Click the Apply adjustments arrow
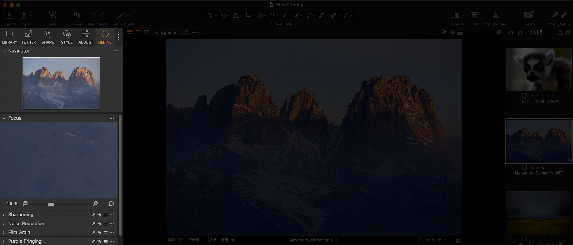Viewport: 573px width, 245px height. 564,15
